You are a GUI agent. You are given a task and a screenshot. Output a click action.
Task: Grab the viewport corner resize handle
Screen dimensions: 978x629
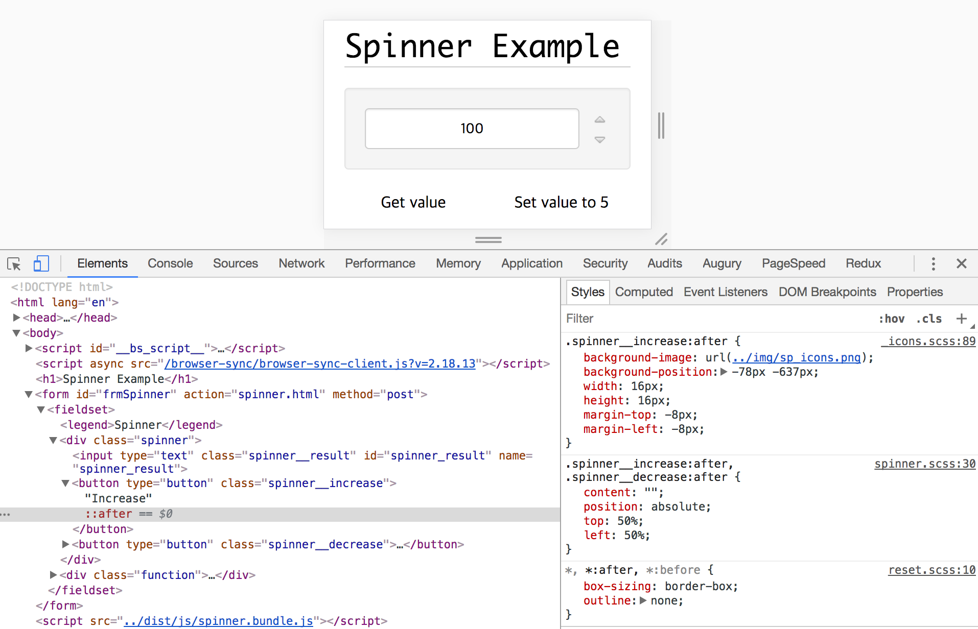[661, 239]
